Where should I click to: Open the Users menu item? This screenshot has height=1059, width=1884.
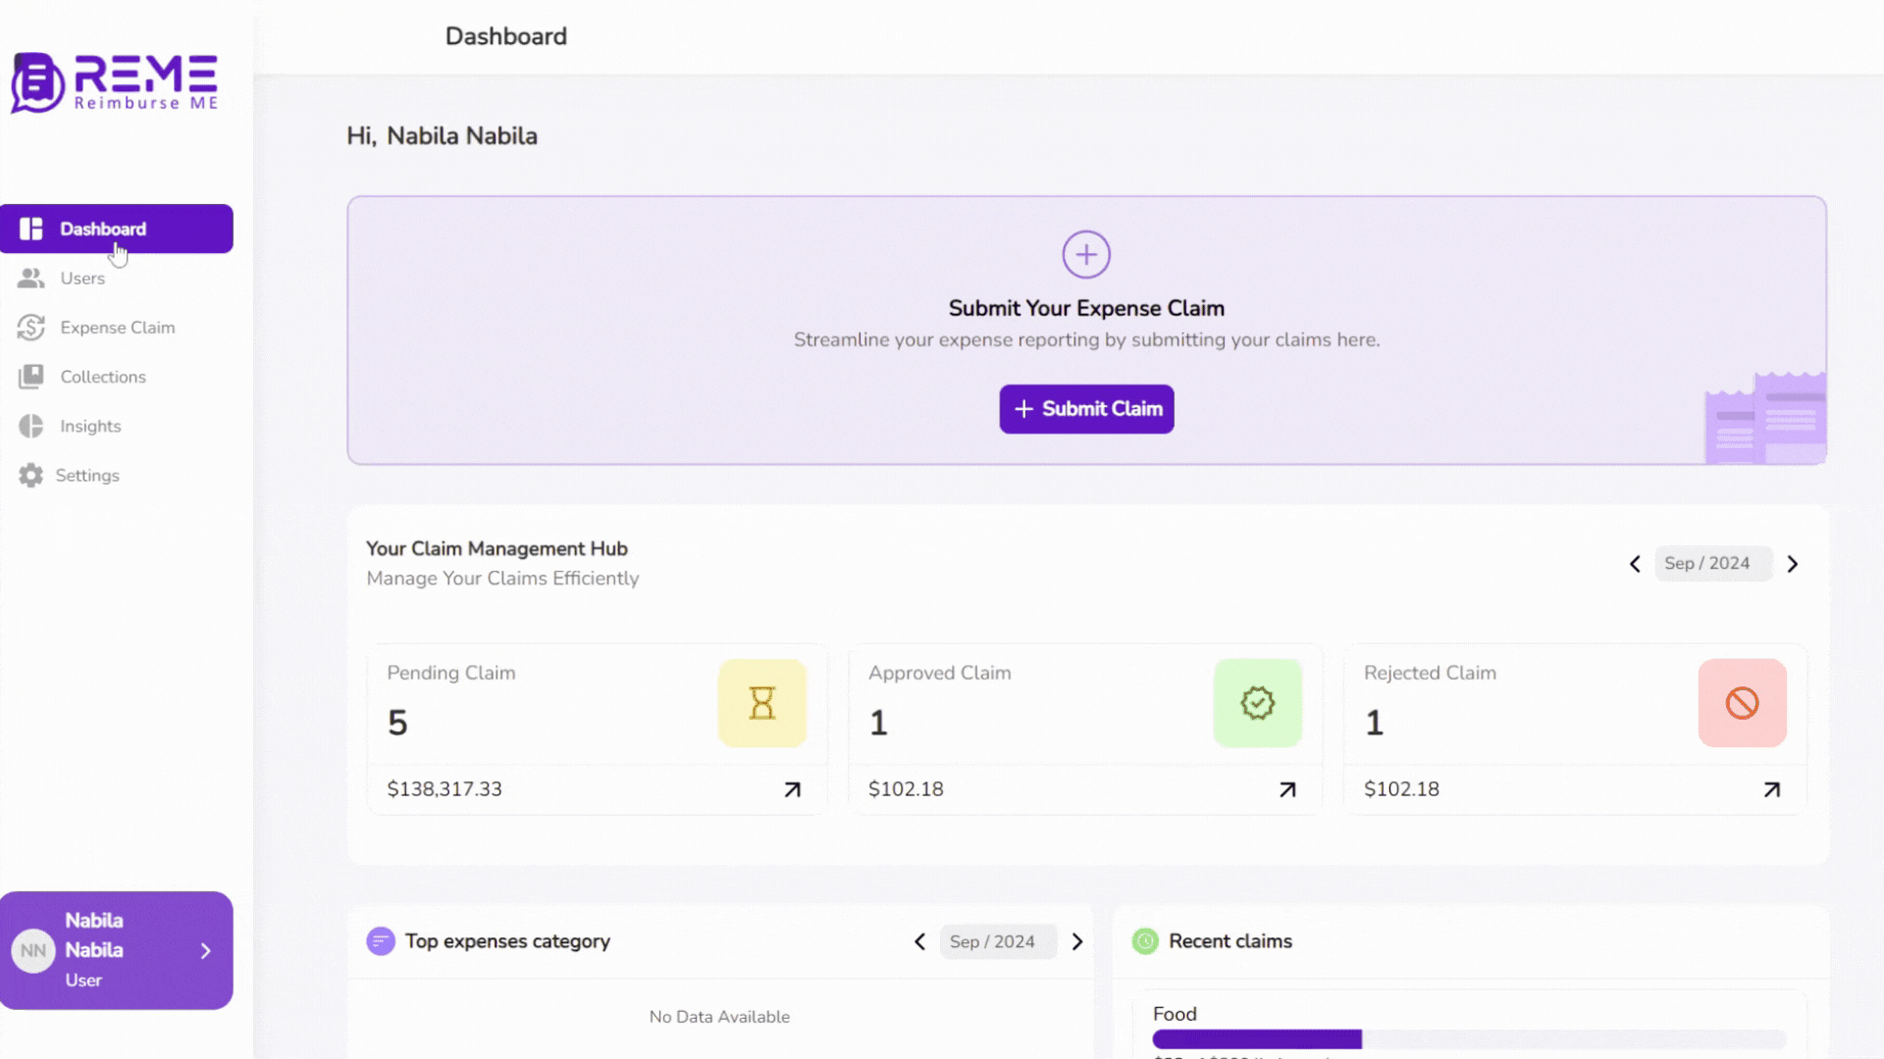click(x=117, y=278)
